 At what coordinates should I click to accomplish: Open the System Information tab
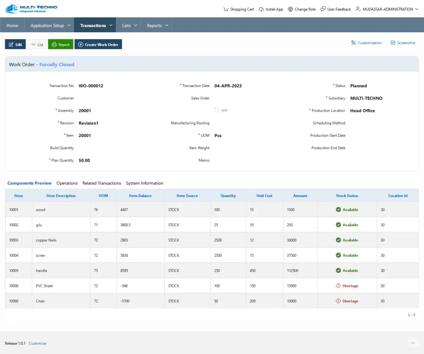(x=145, y=183)
